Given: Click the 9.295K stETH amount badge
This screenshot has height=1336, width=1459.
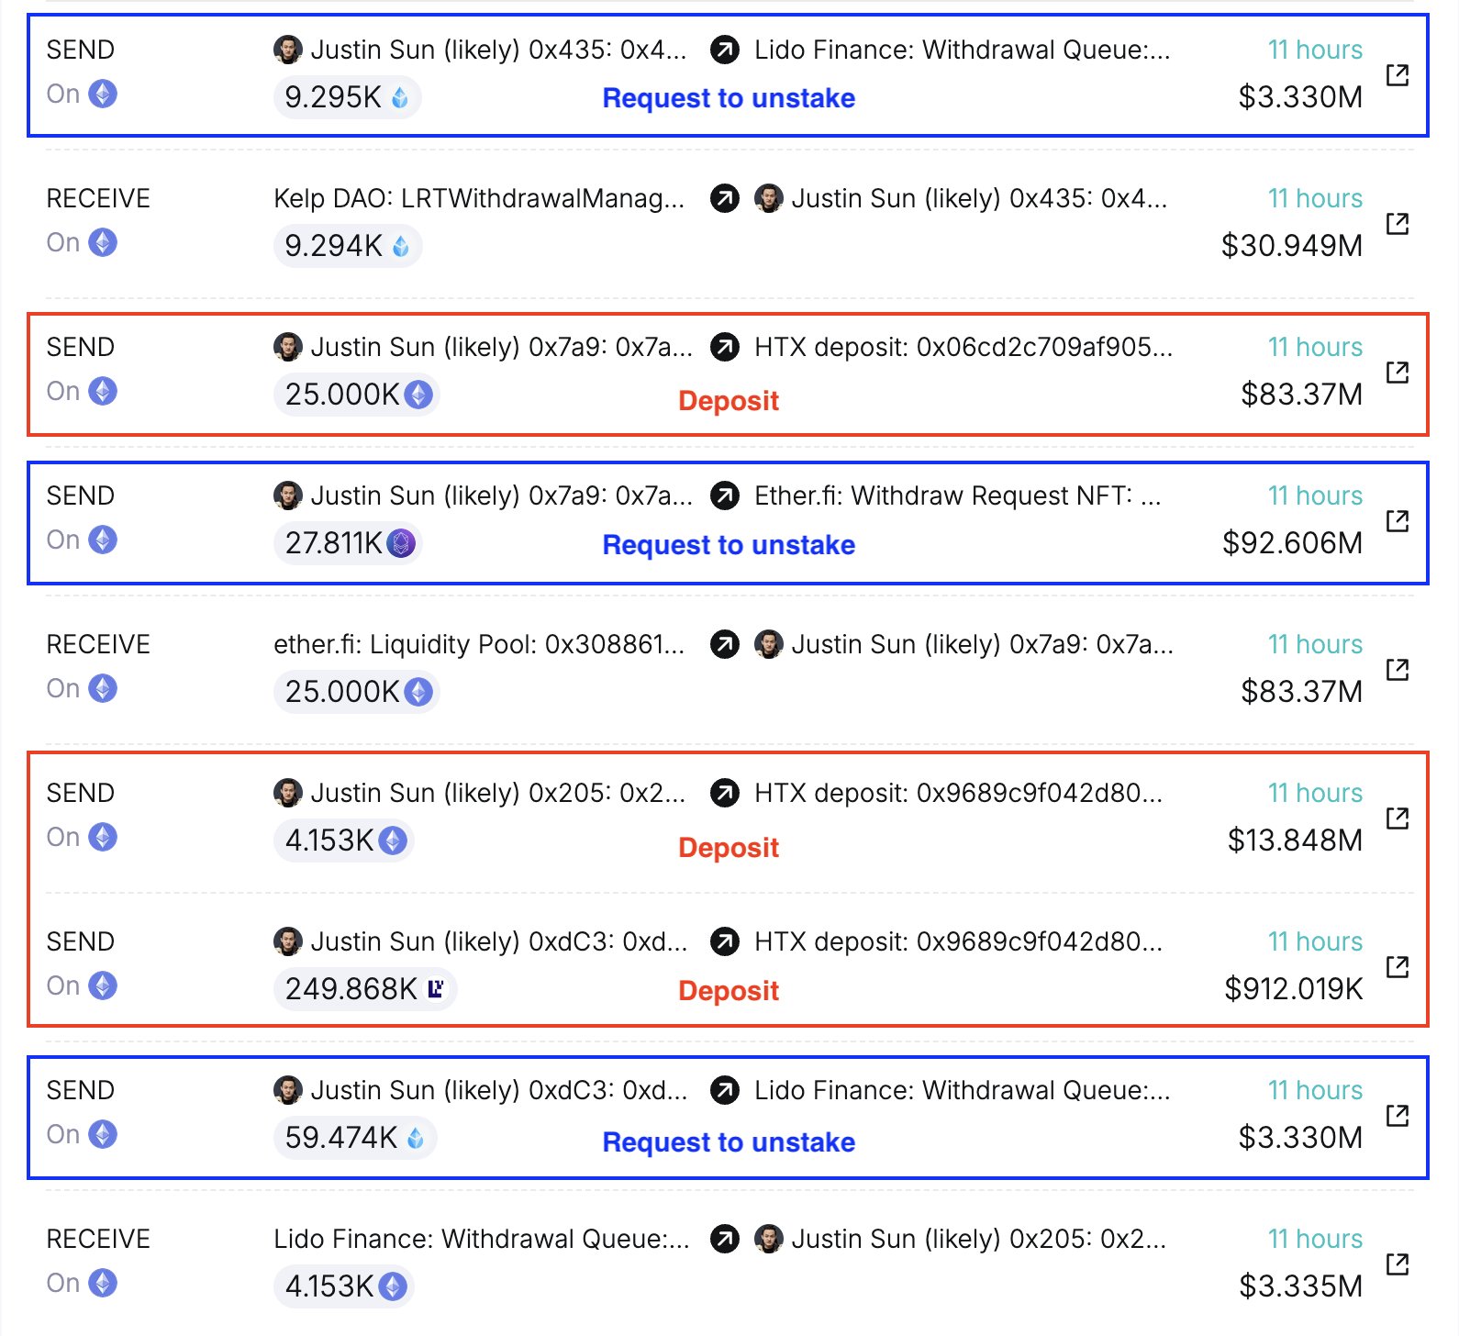Looking at the screenshot, I should point(347,97).
